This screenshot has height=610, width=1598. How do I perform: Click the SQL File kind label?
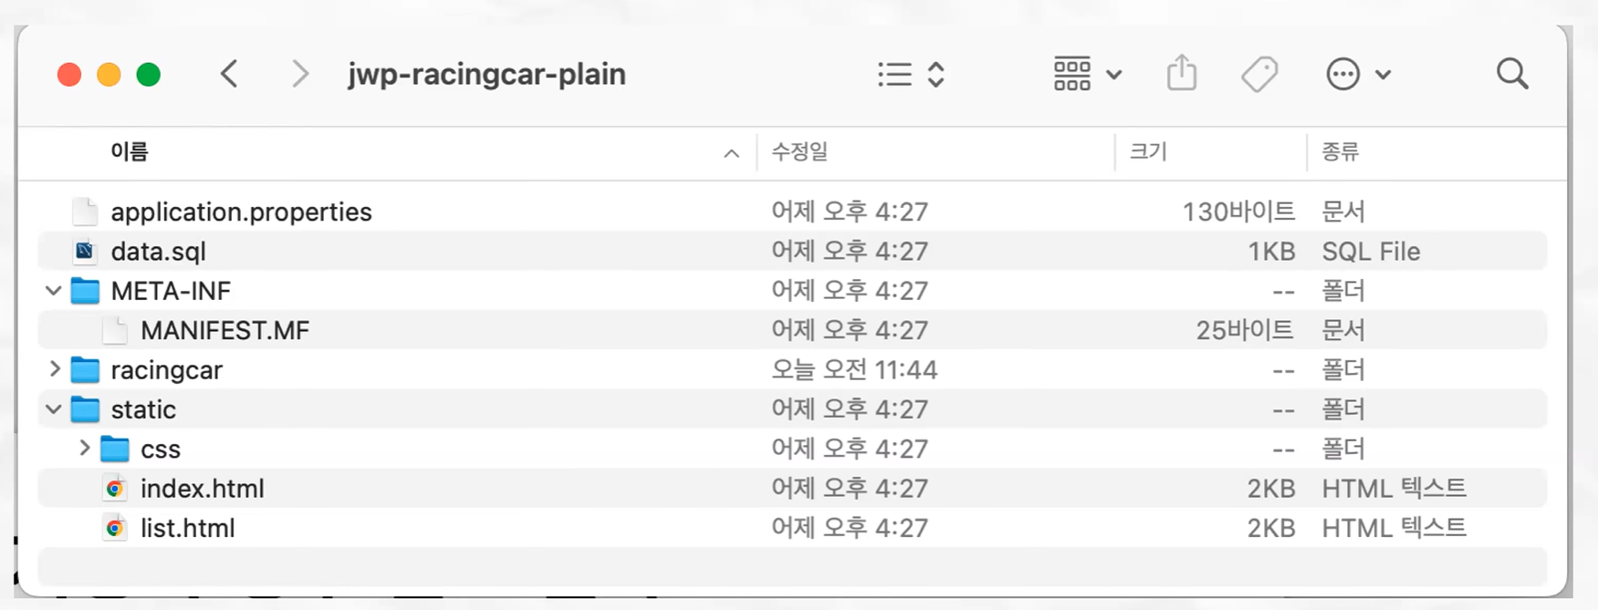tap(1371, 251)
